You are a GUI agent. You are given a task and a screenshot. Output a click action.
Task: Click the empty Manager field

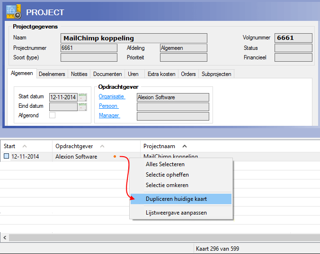173,116
